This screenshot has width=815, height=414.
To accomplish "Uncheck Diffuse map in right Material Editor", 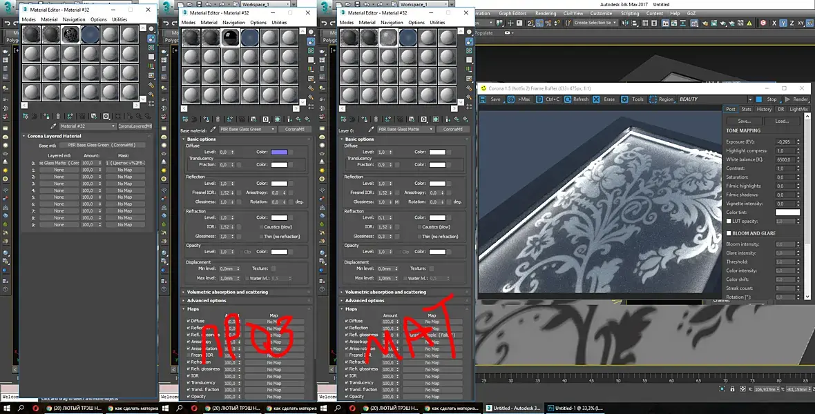I will pos(347,321).
